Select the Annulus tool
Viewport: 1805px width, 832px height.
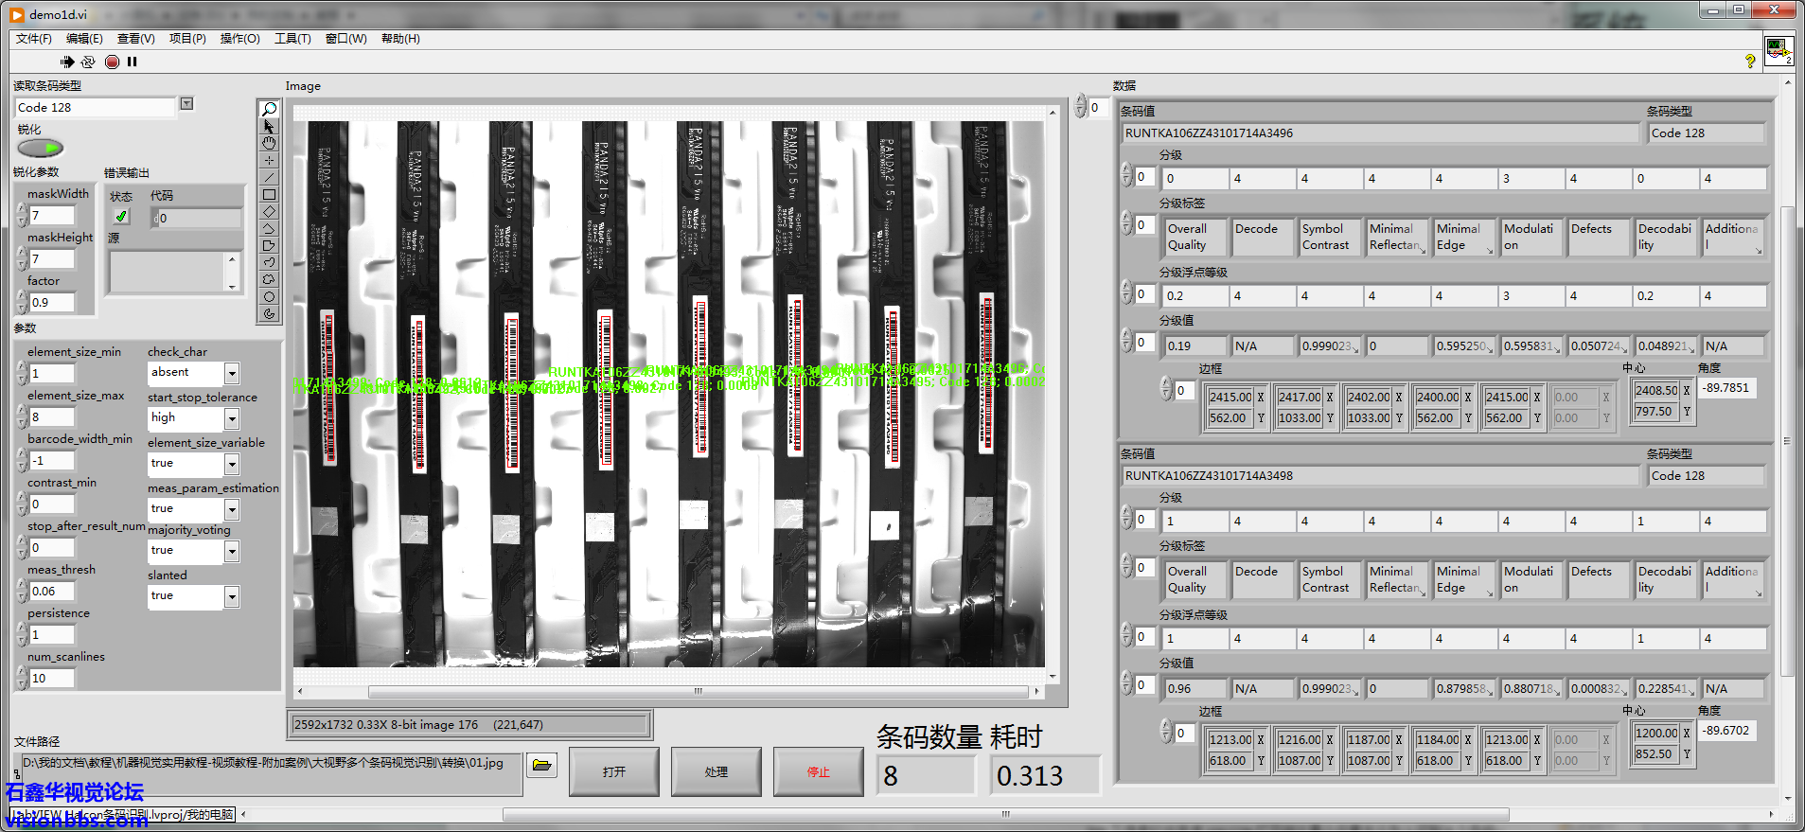pos(269,313)
